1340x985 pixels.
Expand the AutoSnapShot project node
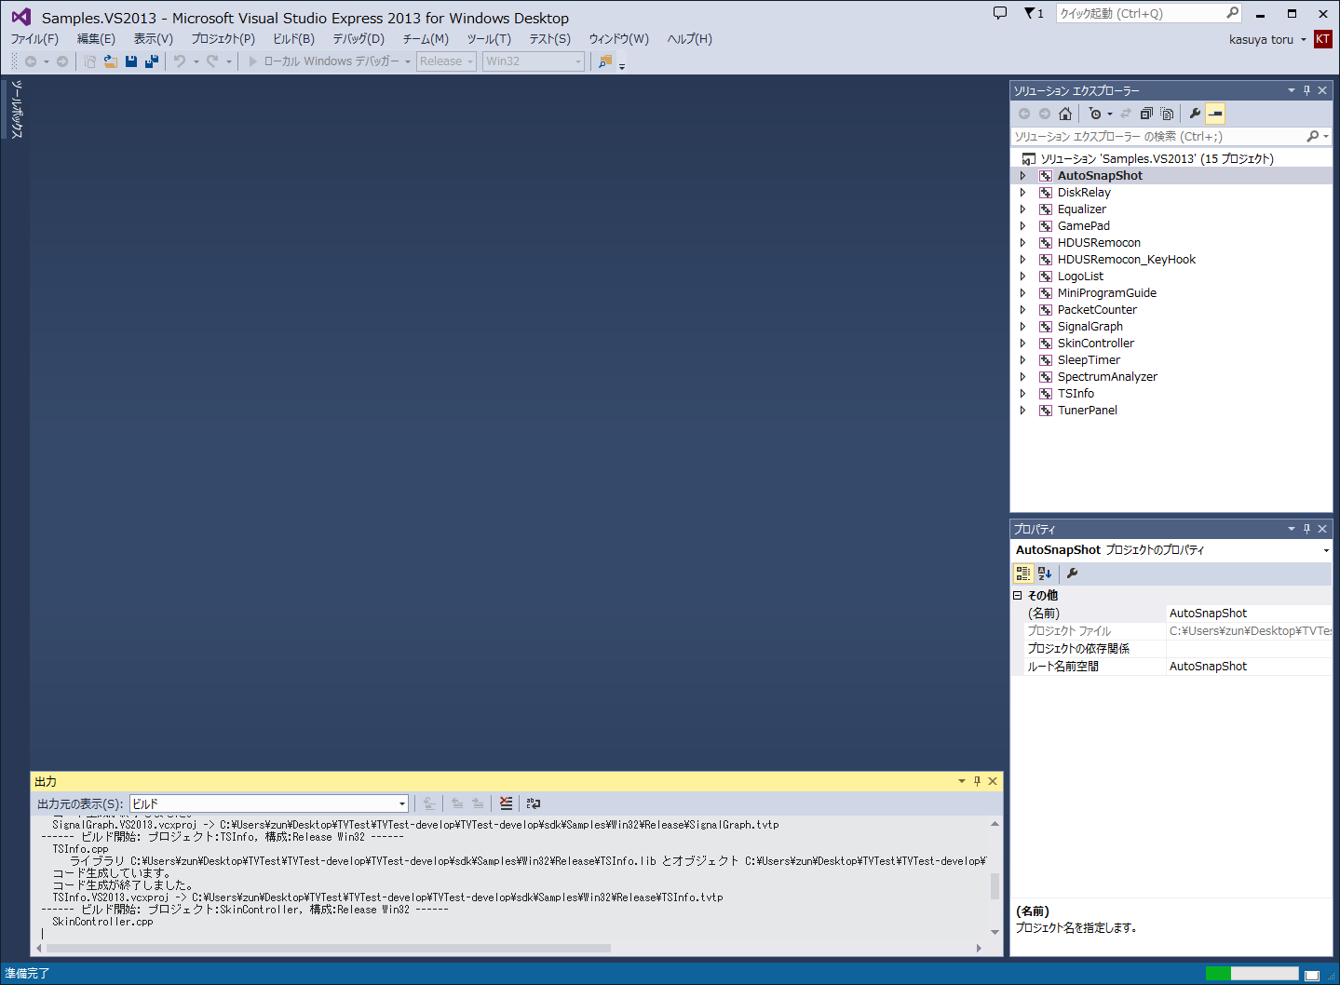coord(1022,176)
